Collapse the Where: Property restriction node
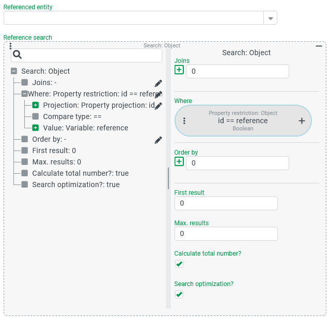 click(x=24, y=94)
